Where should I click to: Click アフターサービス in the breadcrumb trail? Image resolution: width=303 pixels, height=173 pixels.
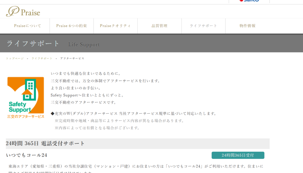(x=72, y=59)
